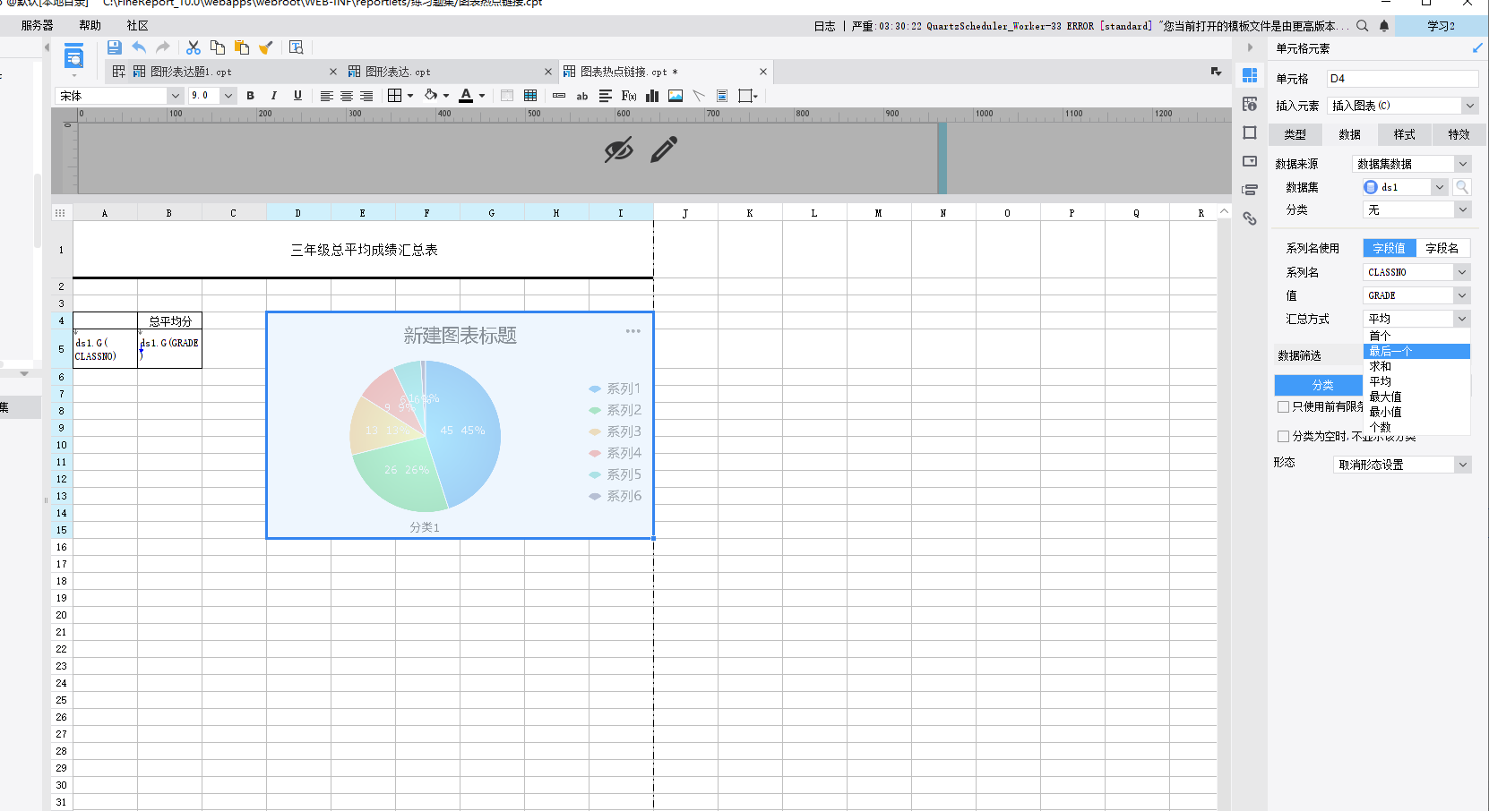Click the search magnifier in the top bar
1489x811 pixels.
tap(1363, 26)
